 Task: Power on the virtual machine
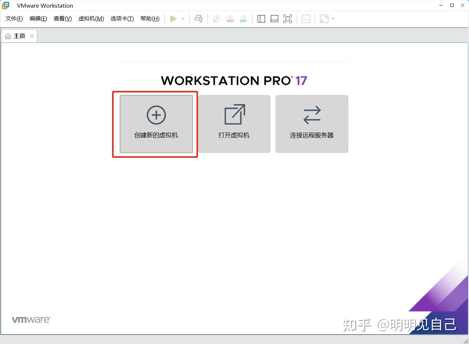174,19
